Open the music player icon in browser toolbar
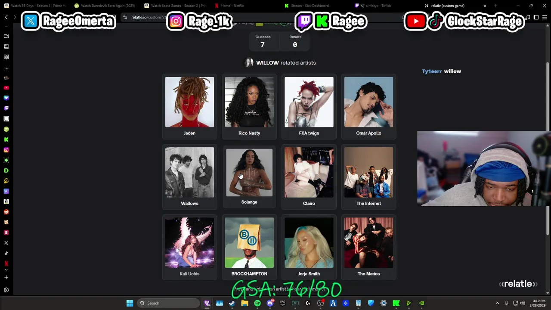Viewport: 551px width, 310px height. coord(528,17)
